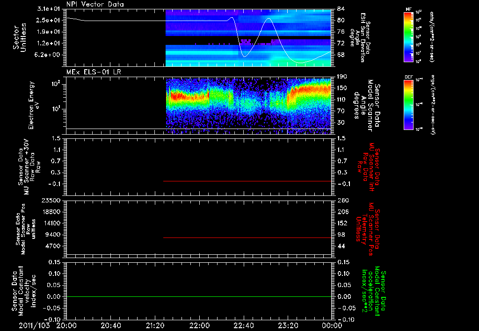Click the '9400' scanner position tick label
Viewport: 479px width, 331px height.
pos(52,235)
